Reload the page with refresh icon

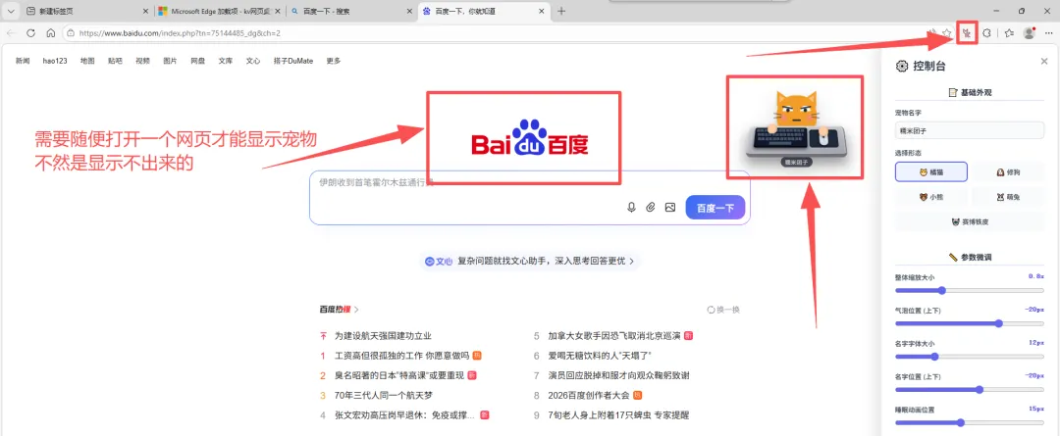tap(30, 33)
